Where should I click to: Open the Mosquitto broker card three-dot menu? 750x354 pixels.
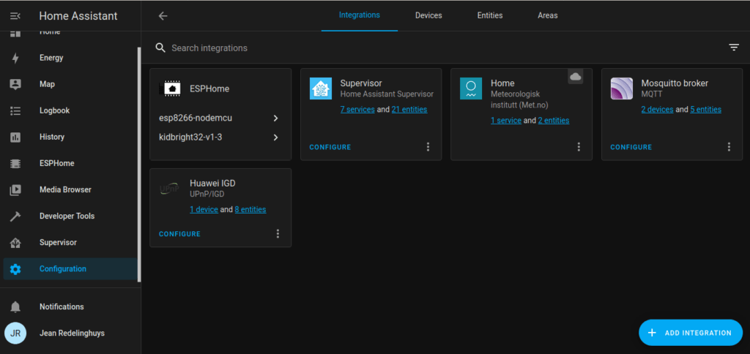point(729,147)
